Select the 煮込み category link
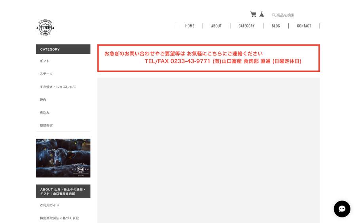 pyautogui.click(x=45, y=113)
